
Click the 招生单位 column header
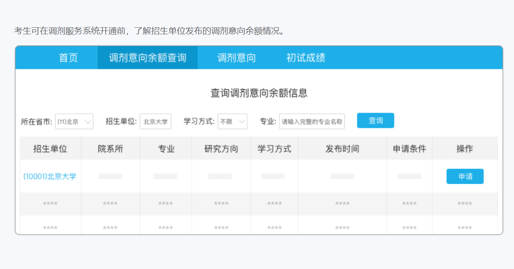tap(50, 148)
